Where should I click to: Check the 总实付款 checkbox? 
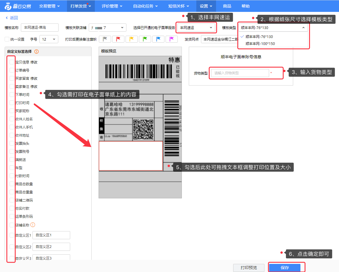[12, 208]
